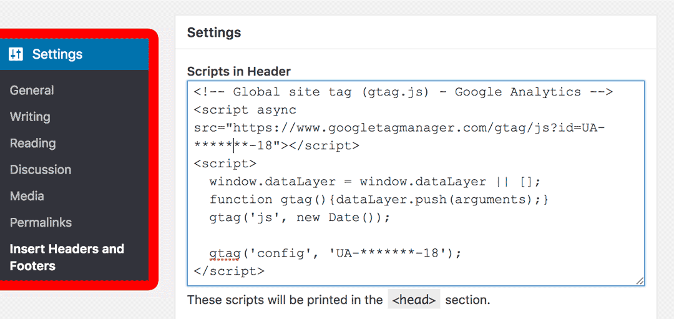Click the Settings sliders icon in sidebar
The image size is (674, 319).
16,54
